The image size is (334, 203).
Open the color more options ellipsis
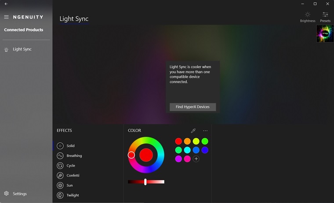coord(205,131)
